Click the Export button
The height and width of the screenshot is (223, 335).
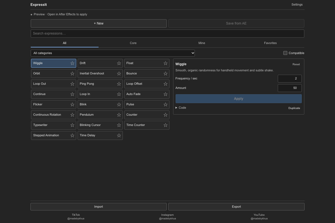coord(236,207)
